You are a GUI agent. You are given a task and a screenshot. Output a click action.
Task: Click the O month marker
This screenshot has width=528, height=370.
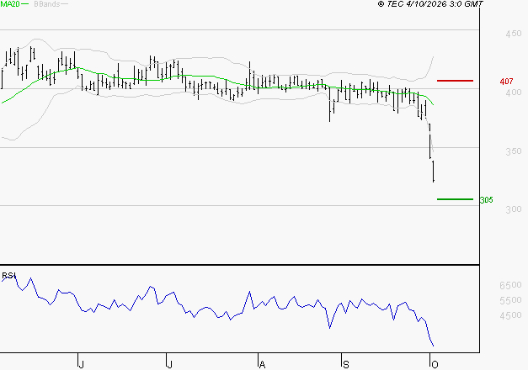435,365
